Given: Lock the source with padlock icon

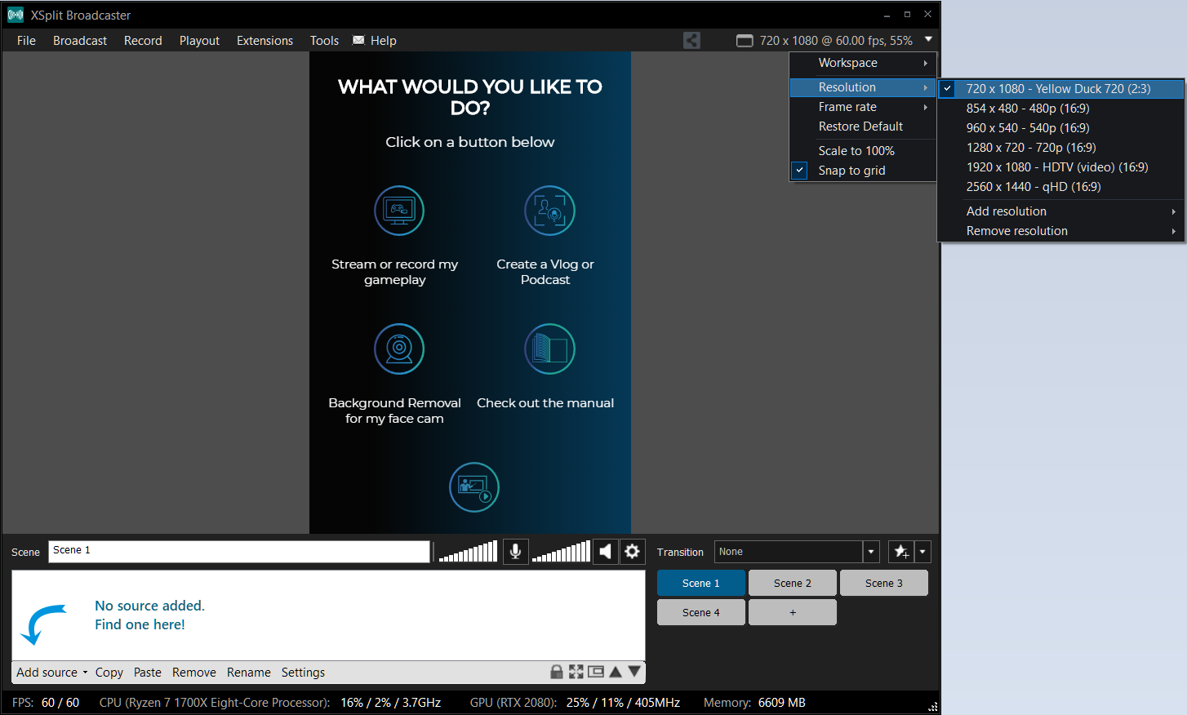Looking at the screenshot, I should click(557, 672).
